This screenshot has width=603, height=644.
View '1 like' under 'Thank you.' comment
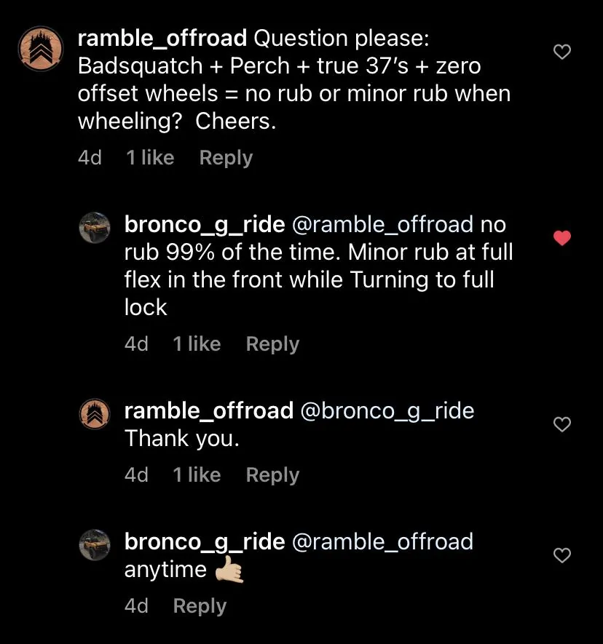[x=197, y=474]
